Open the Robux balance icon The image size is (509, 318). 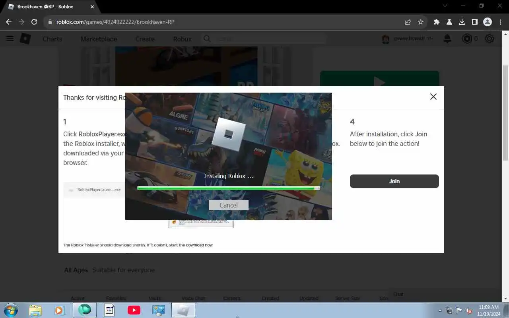point(467,39)
